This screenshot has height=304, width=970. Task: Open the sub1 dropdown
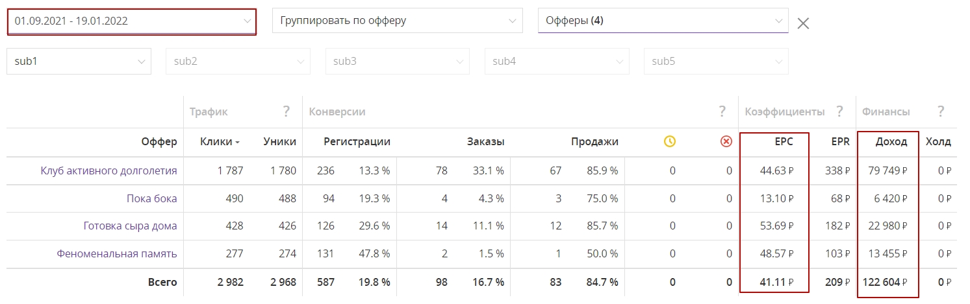point(79,62)
